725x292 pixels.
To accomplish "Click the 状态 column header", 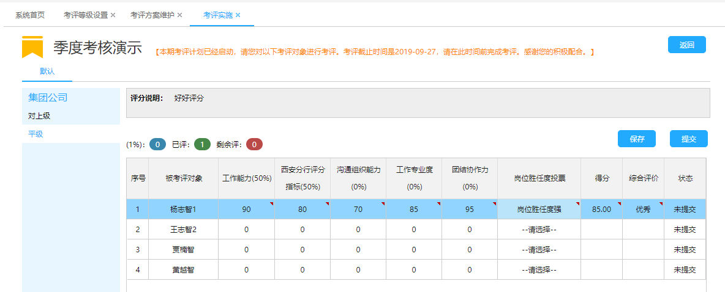I will 685,178.
